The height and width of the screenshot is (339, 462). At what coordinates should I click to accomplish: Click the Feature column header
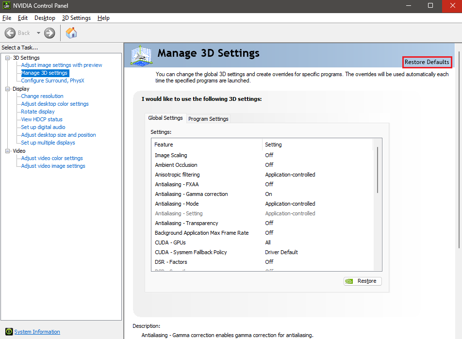tap(207, 145)
